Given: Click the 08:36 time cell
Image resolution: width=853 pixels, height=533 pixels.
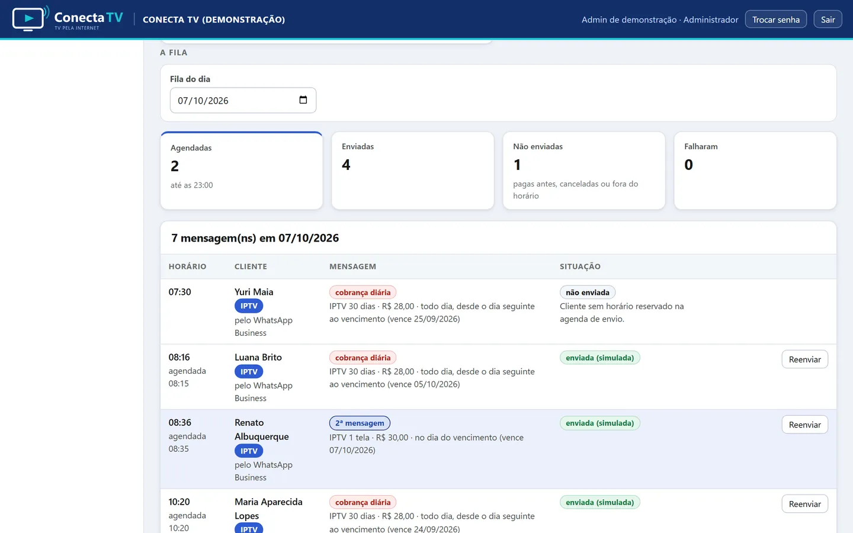Looking at the screenshot, I should (179, 422).
